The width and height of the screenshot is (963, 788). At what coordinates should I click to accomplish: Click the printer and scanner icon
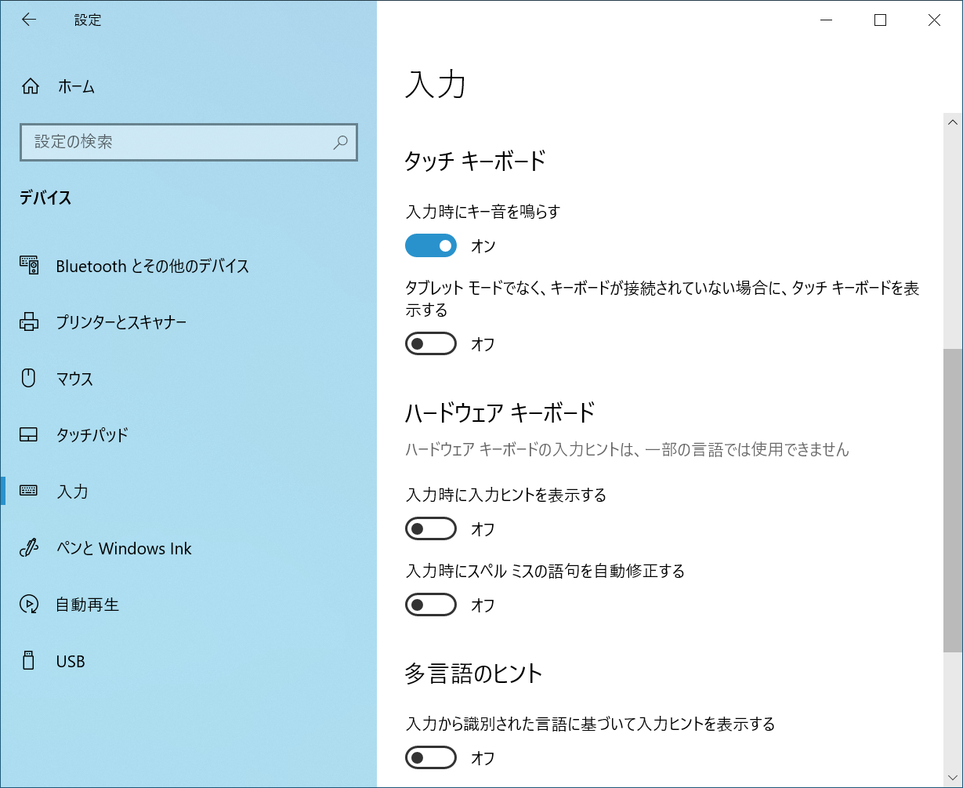29,321
